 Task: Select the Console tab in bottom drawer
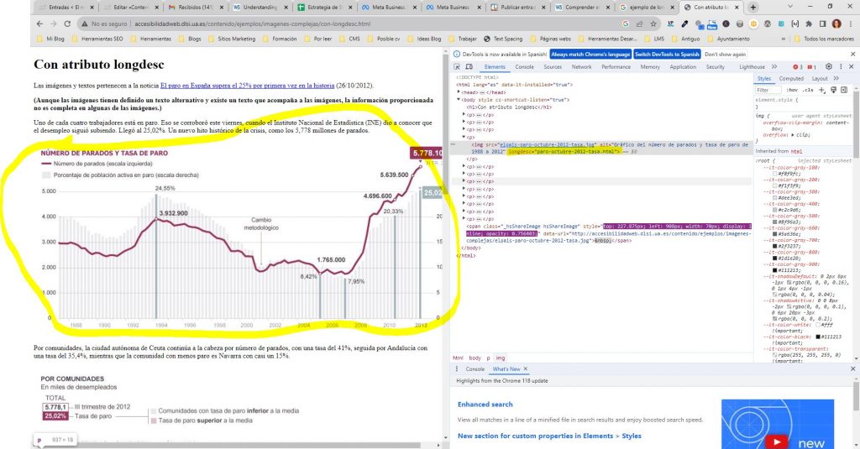(475, 369)
